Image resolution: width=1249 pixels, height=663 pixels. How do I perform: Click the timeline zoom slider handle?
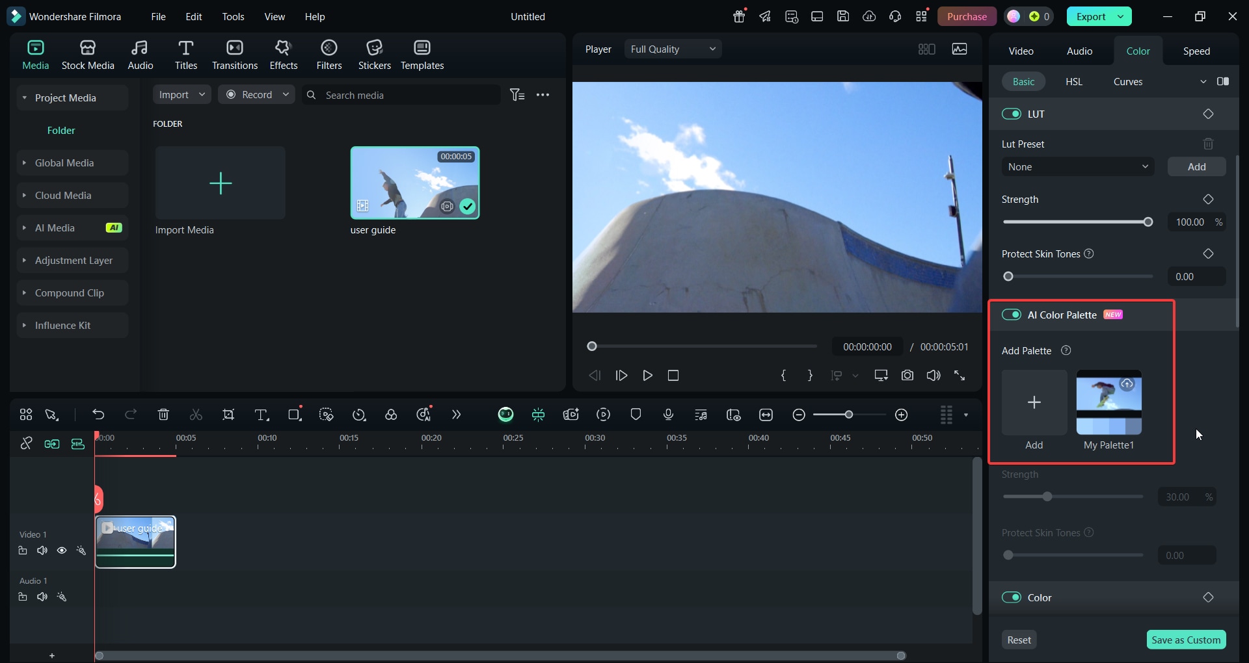pos(848,415)
